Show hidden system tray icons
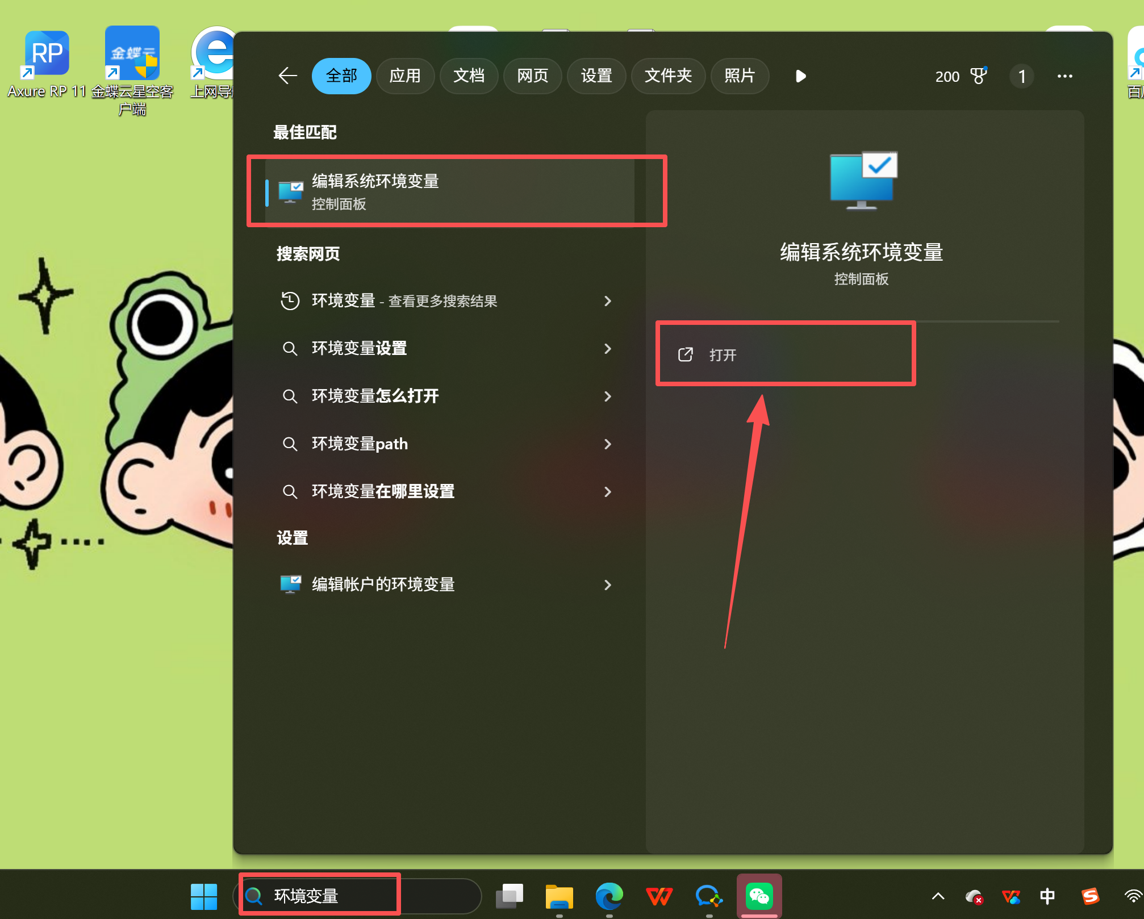This screenshot has height=919, width=1144. pyautogui.click(x=938, y=896)
